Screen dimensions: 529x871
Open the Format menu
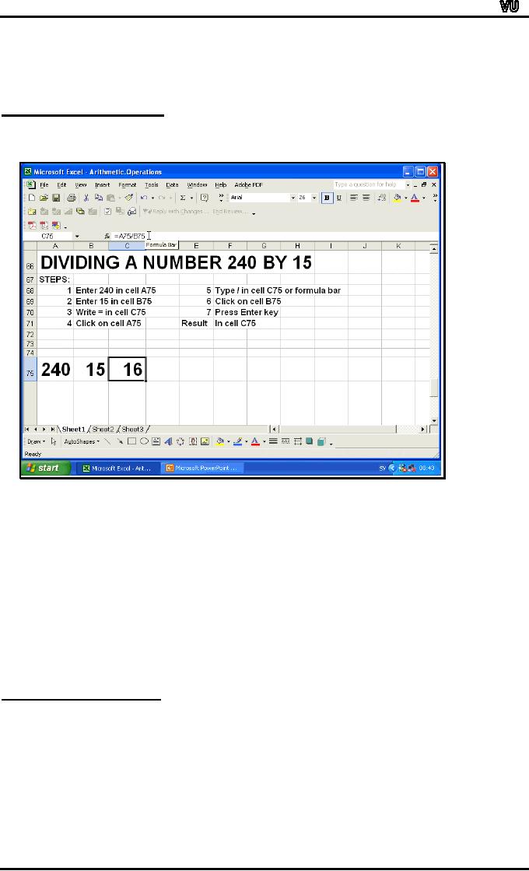pyautogui.click(x=127, y=185)
